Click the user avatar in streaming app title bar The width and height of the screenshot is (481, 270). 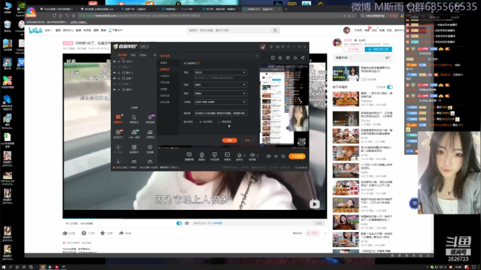[x=263, y=47]
